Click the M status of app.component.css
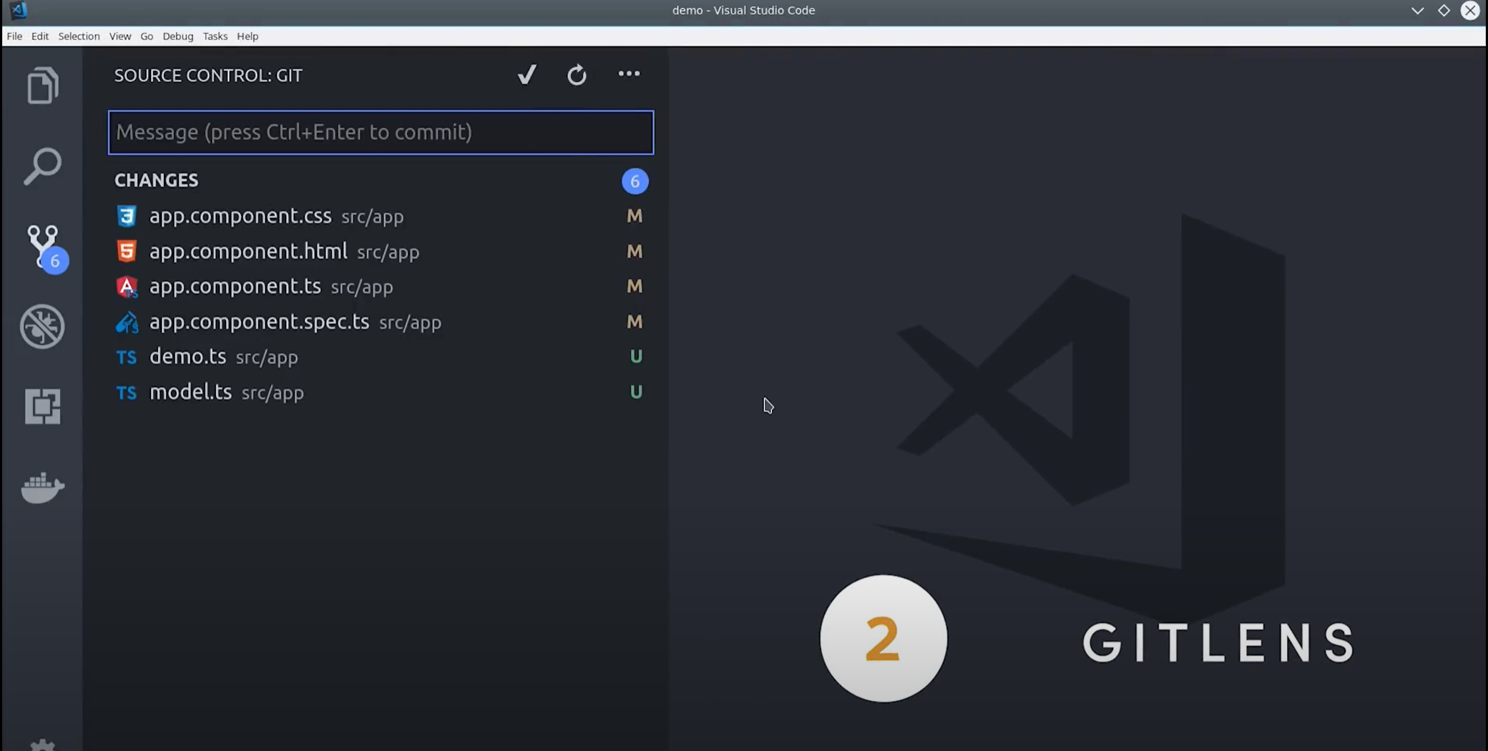 pyautogui.click(x=635, y=216)
